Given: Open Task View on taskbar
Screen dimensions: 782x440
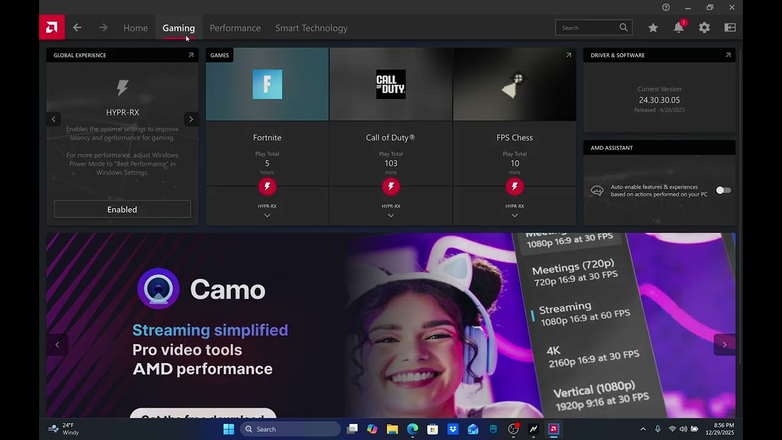Looking at the screenshot, I should 353,429.
